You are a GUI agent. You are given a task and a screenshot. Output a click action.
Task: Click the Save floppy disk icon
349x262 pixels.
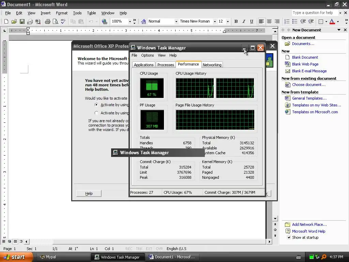click(x=22, y=21)
